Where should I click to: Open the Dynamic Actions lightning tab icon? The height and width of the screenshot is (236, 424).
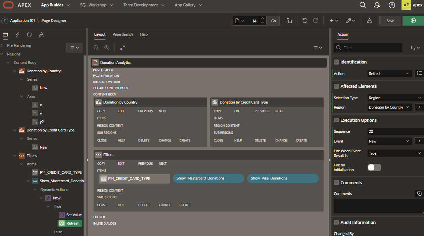(x=17, y=35)
